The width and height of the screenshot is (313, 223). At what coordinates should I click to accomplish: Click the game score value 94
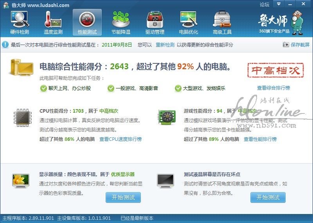(219, 111)
